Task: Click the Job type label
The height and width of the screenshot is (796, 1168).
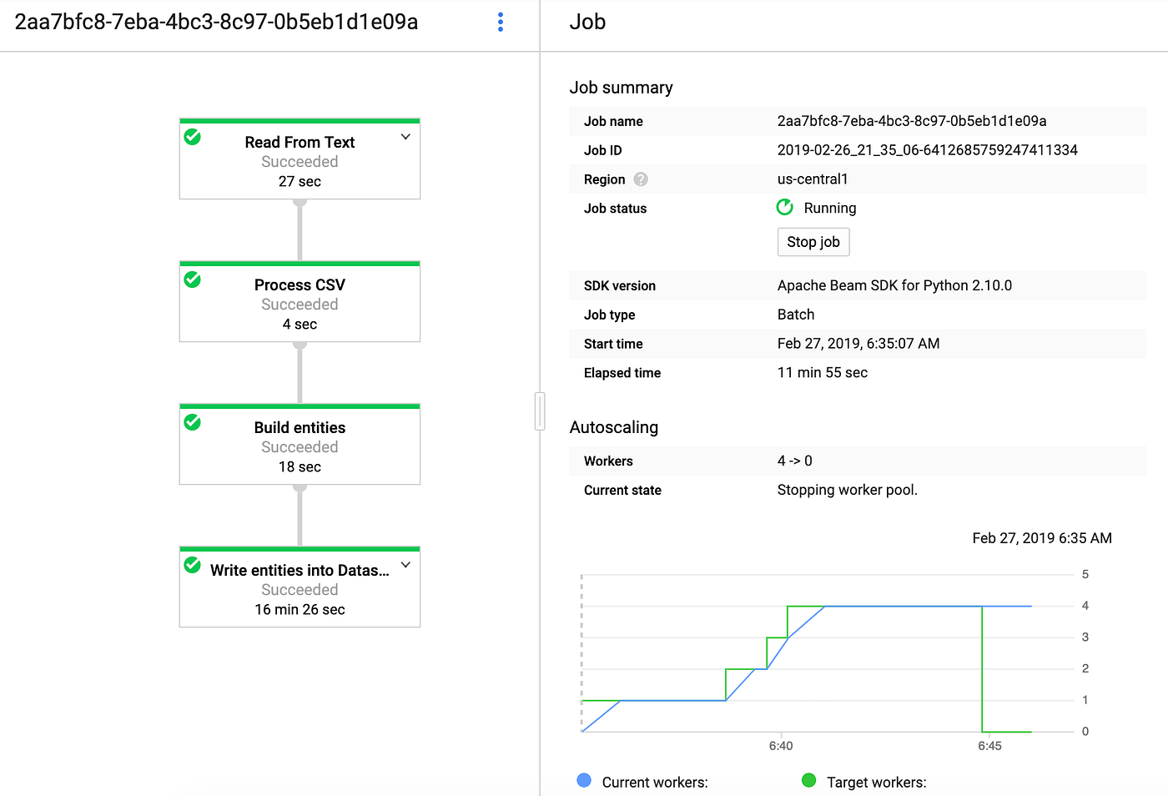Action: pyautogui.click(x=610, y=315)
